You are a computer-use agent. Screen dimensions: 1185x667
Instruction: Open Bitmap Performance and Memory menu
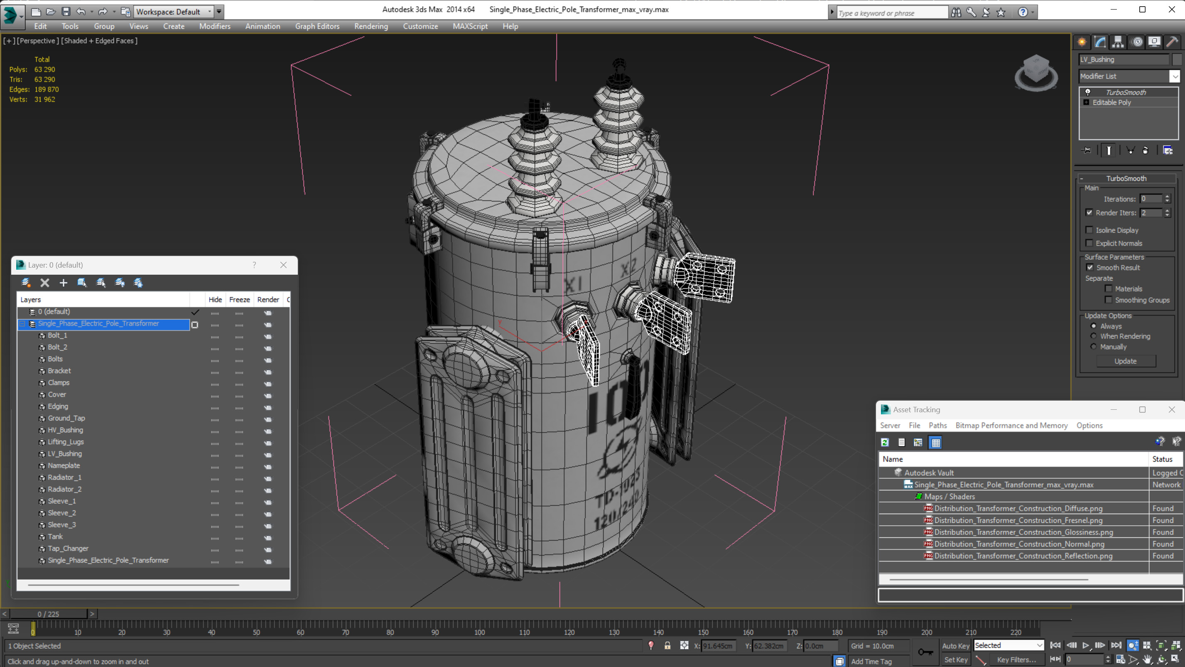(x=1011, y=425)
